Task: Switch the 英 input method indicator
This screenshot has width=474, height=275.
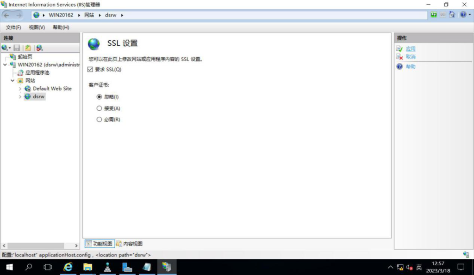Action: tap(419, 267)
